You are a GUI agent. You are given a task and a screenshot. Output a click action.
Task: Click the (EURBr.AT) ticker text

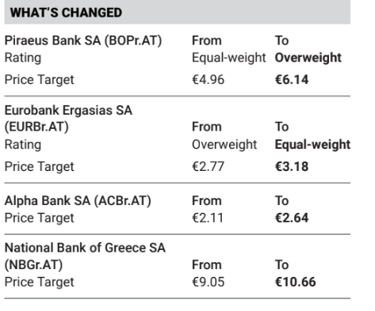[x=36, y=127]
